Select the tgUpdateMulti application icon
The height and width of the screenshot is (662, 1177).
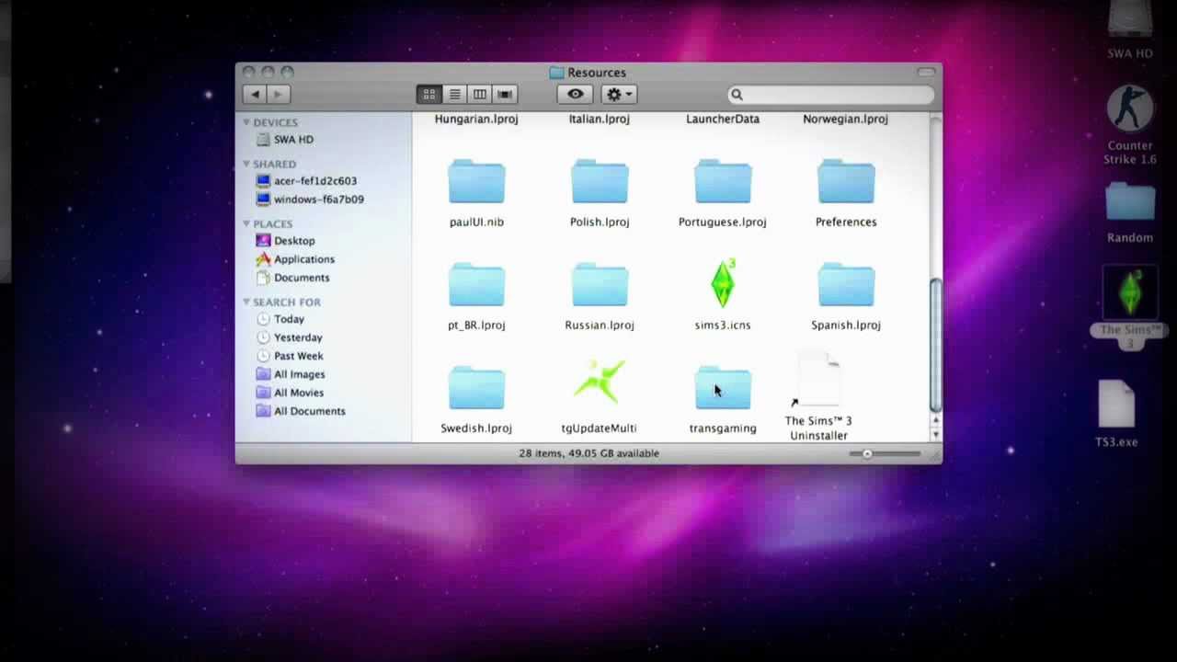pos(600,382)
